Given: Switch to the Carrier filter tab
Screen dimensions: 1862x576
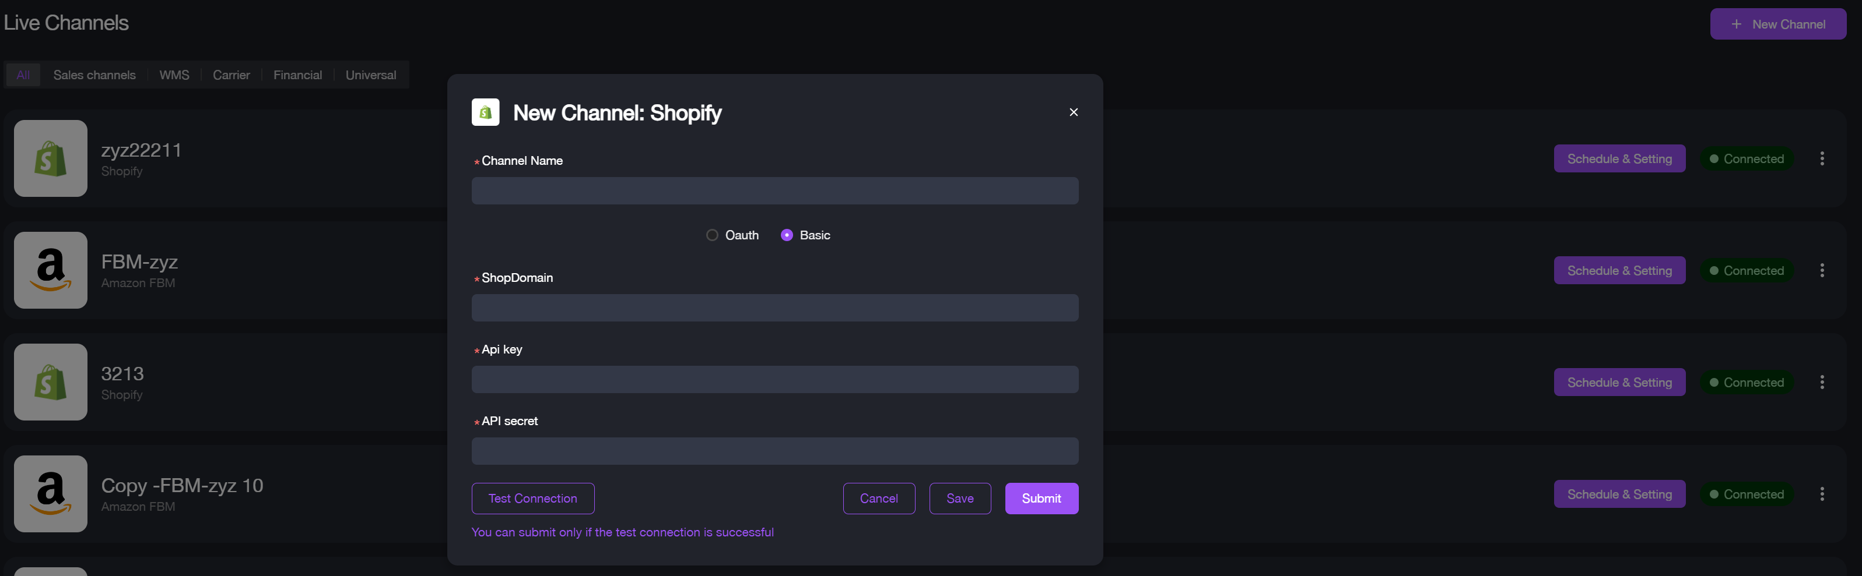Looking at the screenshot, I should 230,75.
